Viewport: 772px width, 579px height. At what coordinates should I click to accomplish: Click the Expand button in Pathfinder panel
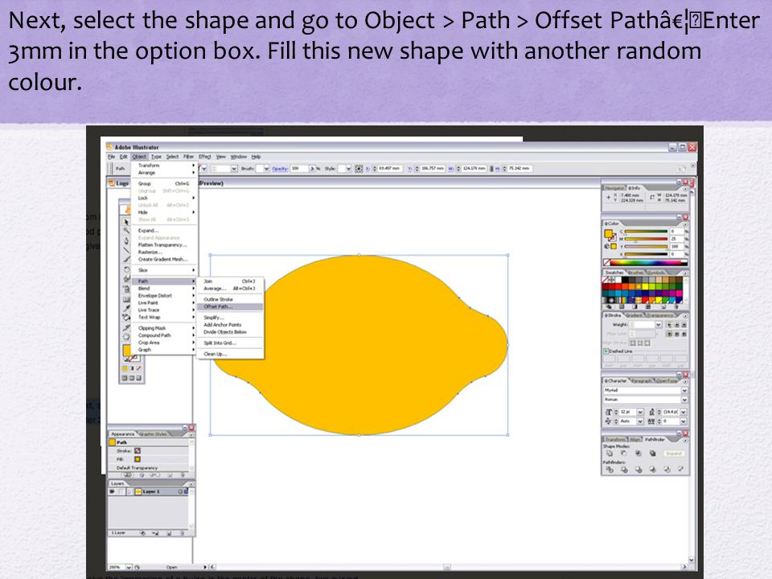(674, 454)
